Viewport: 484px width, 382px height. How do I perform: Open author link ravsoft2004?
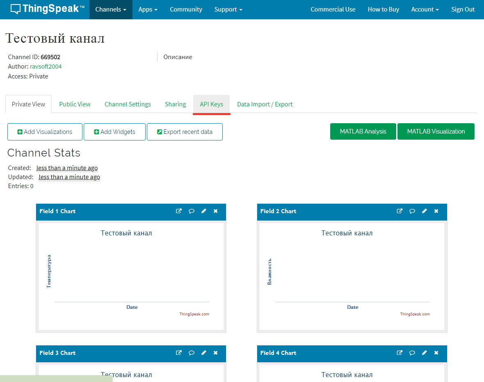46,67
